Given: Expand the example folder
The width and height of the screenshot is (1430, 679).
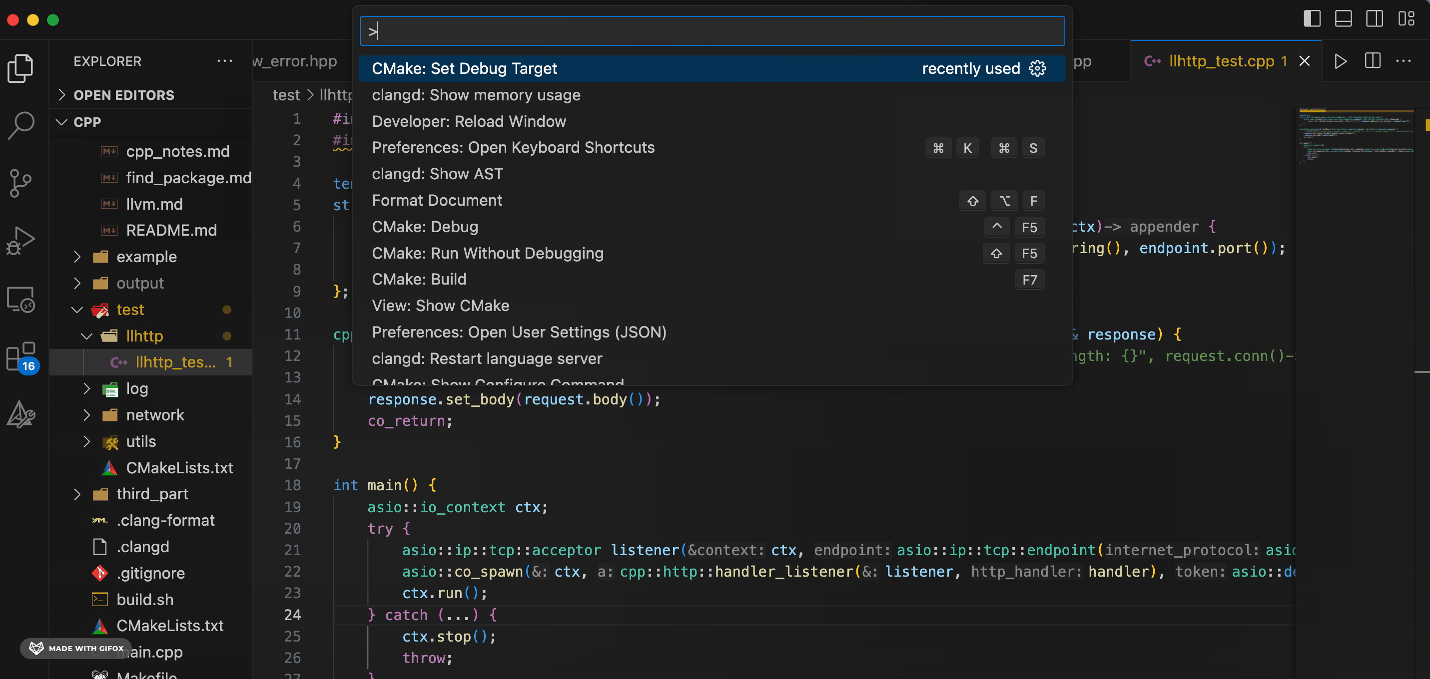Looking at the screenshot, I should coord(146,257).
